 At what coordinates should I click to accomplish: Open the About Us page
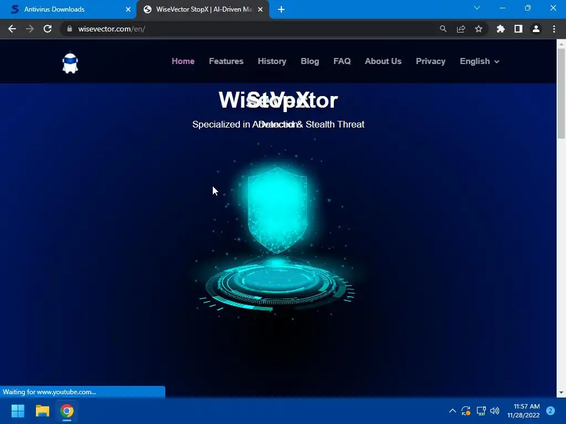tap(383, 61)
